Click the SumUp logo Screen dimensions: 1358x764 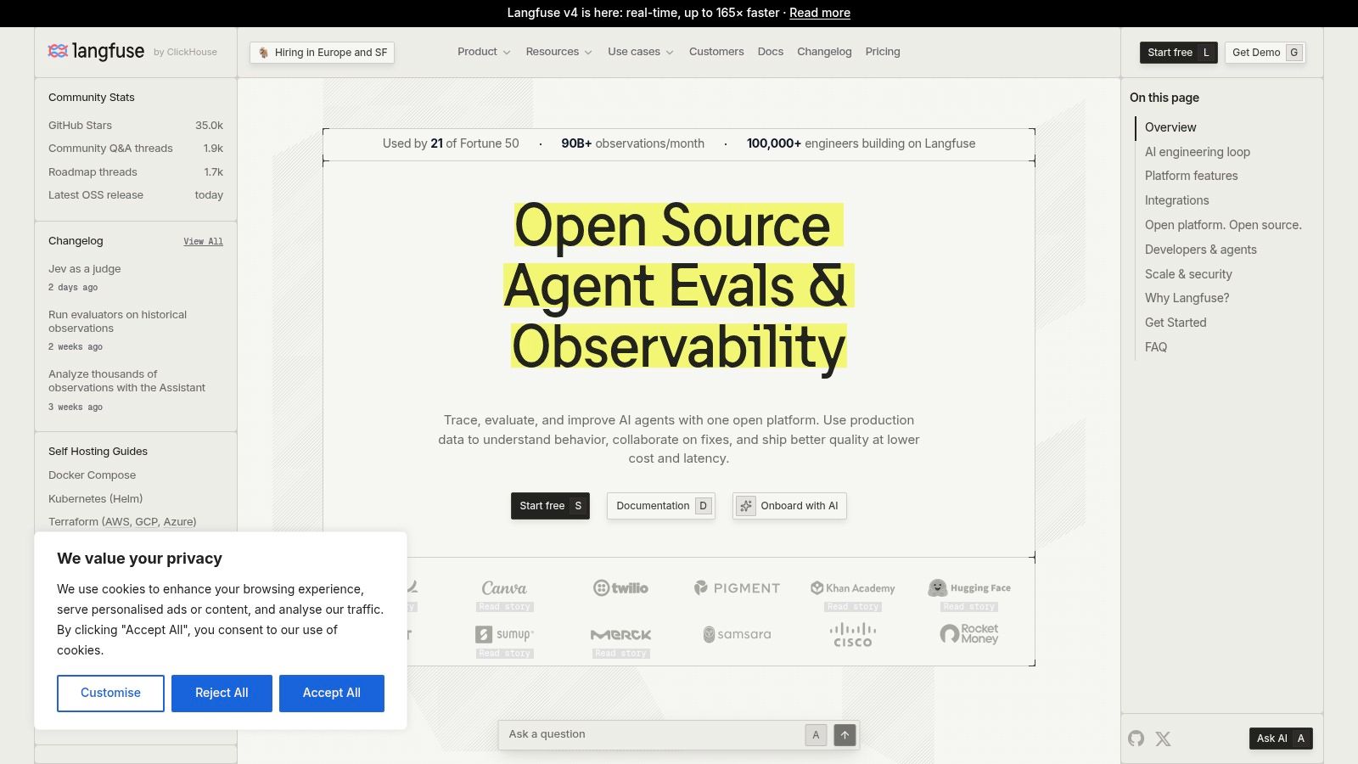pyautogui.click(x=504, y=634)
